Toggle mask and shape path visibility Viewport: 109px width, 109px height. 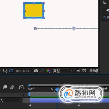(x=11, y=71)
